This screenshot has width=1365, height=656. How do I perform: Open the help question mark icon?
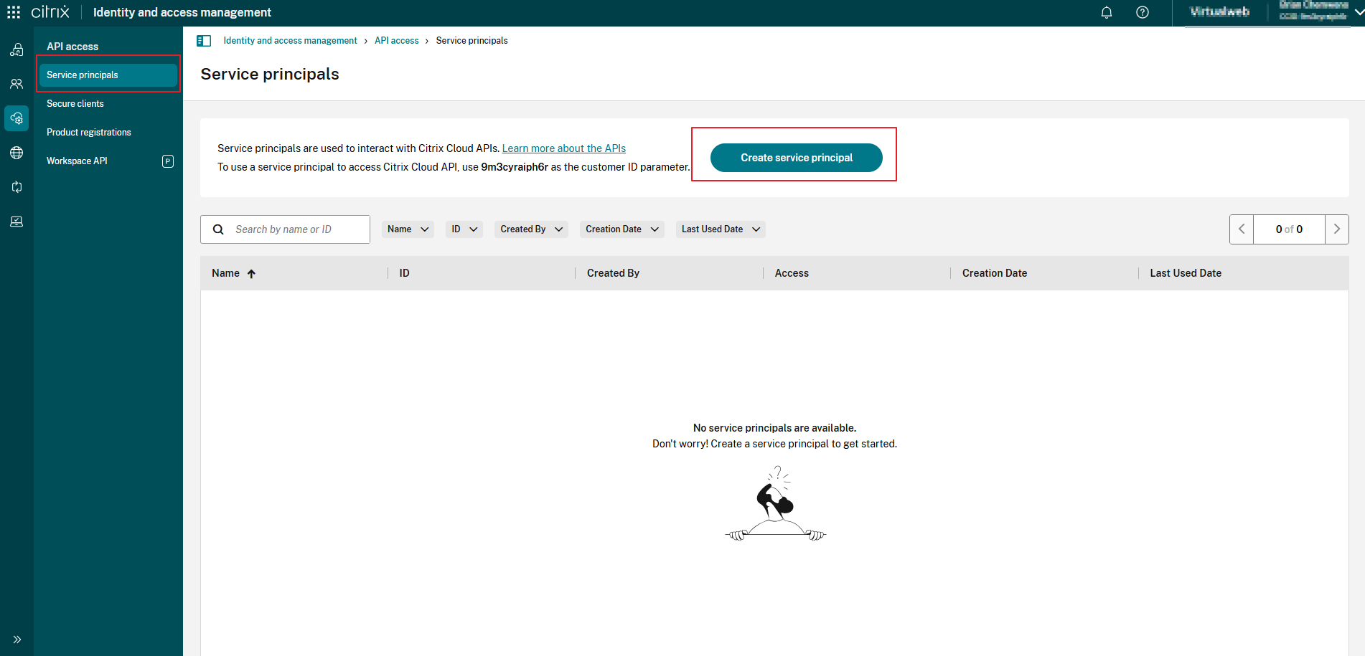(1143, 12)
